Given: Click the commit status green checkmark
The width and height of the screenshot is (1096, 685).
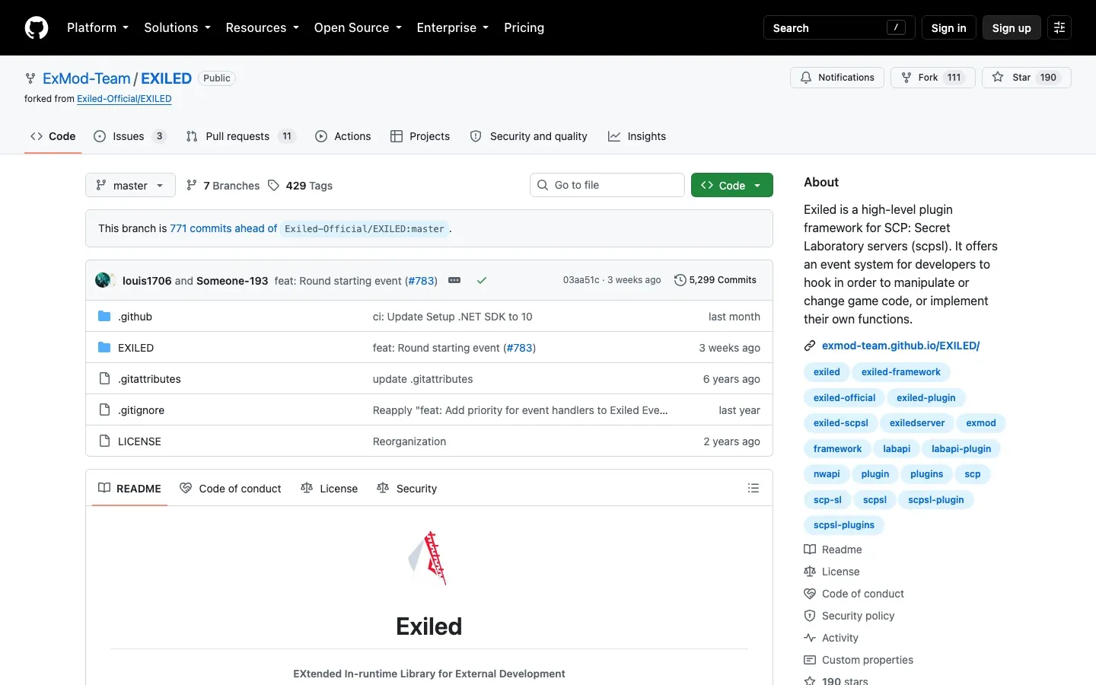Looking at the screenshot, I should click(482, 280).
